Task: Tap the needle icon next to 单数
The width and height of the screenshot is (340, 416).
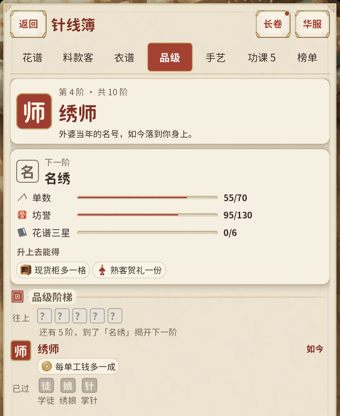Action: coord(22,197)
